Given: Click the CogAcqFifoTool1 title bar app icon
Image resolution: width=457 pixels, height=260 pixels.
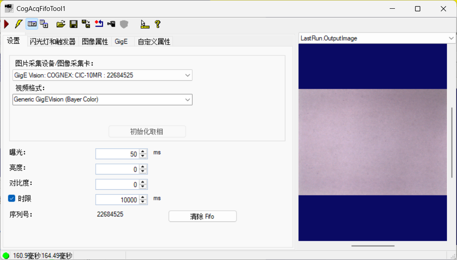Looking at the screenshot, I should click(9, 9).
